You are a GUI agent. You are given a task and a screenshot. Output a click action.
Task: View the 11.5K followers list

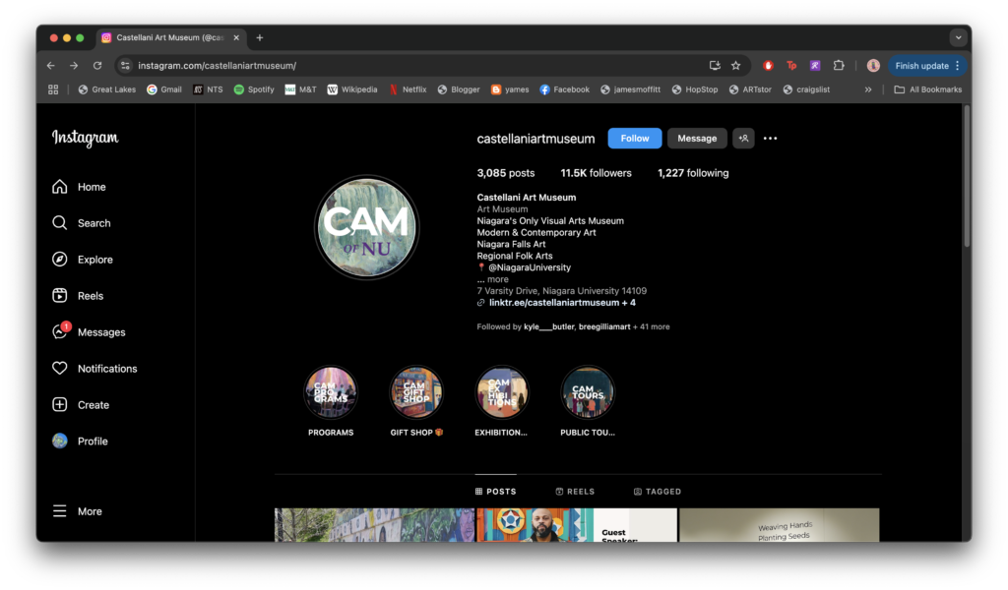click(596, 173)
